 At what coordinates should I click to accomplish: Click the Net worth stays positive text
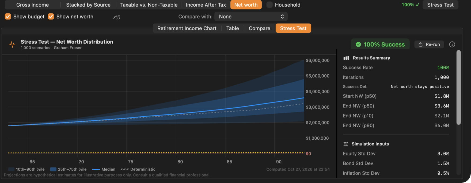pos(420,87)
